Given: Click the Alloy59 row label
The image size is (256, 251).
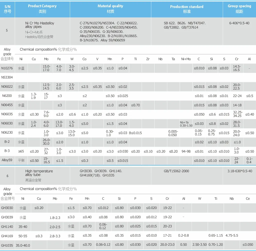Looking at the screenshot, I should (7, 160).
